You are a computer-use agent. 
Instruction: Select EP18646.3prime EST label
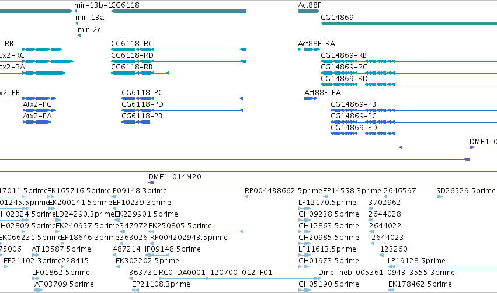click(90, 238)
